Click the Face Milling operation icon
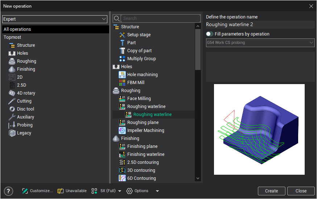The height and width of the screenshot is (199, 317). click(x=122, y=99)
